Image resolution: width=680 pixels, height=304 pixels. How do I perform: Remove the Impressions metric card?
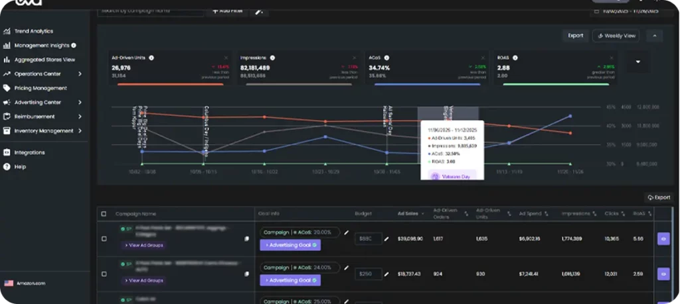[355, 58]
